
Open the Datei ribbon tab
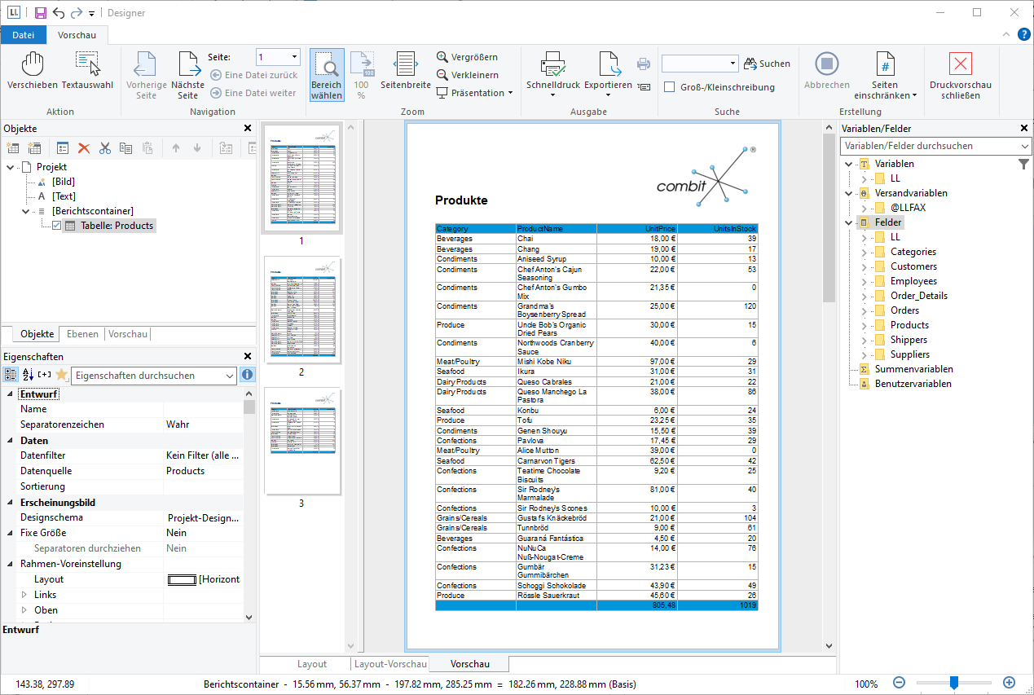coord(24,35)
